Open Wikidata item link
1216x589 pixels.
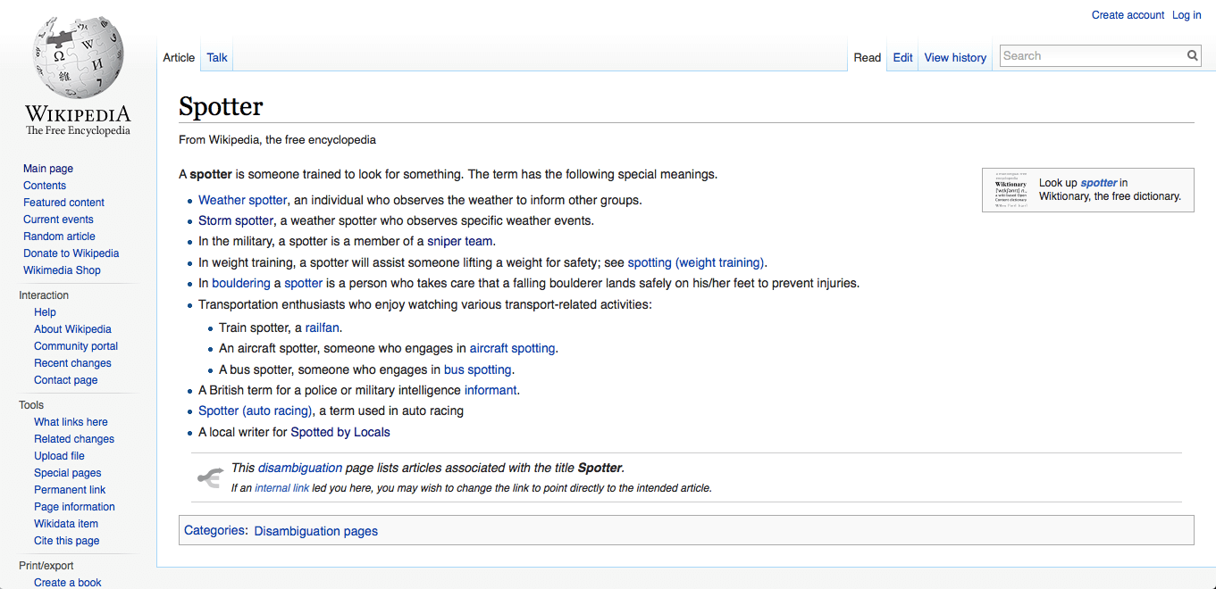[x=66, y=524]
